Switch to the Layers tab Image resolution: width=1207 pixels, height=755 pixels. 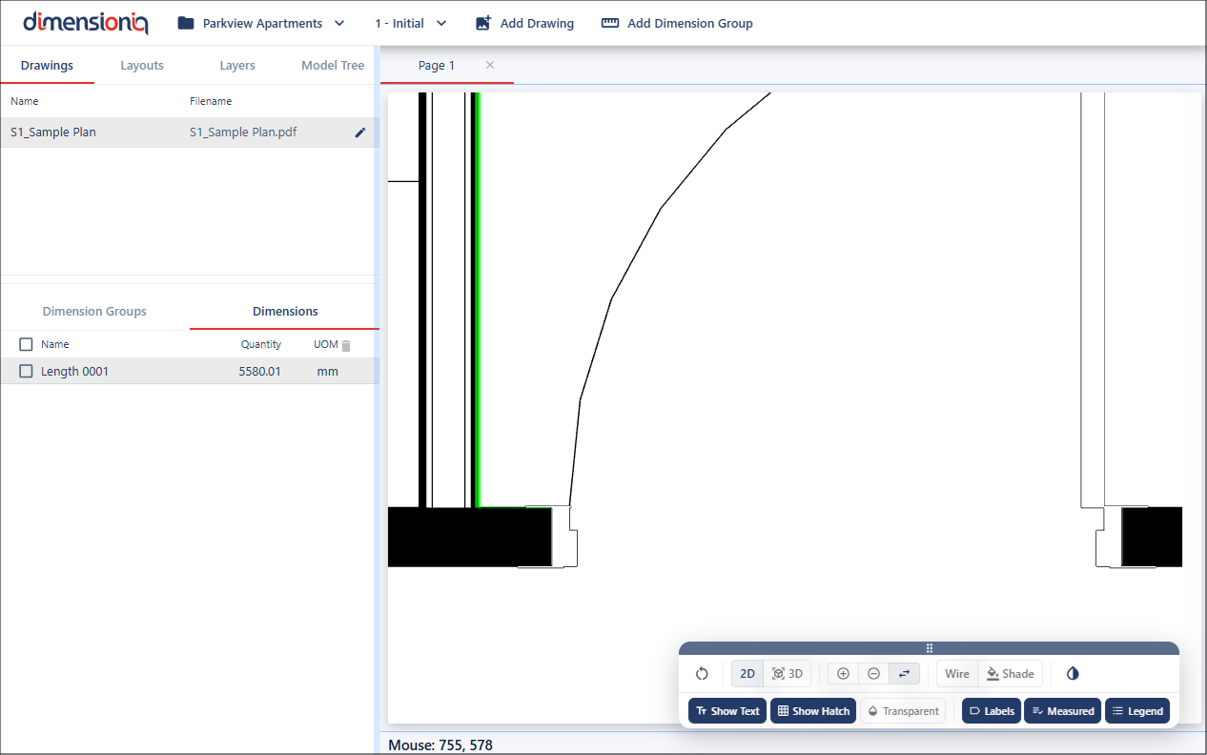pos(237,66)
